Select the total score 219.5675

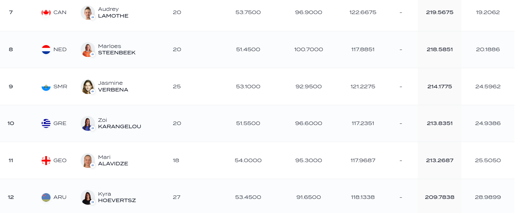point(440,12)
